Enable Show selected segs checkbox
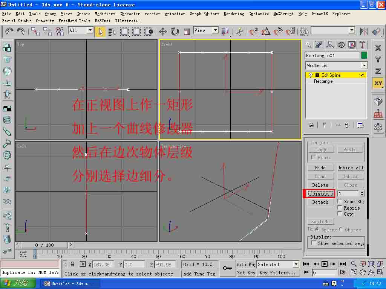Image resolution: width=386 pixels, height=289 pixels. click(x=314, y=243)
